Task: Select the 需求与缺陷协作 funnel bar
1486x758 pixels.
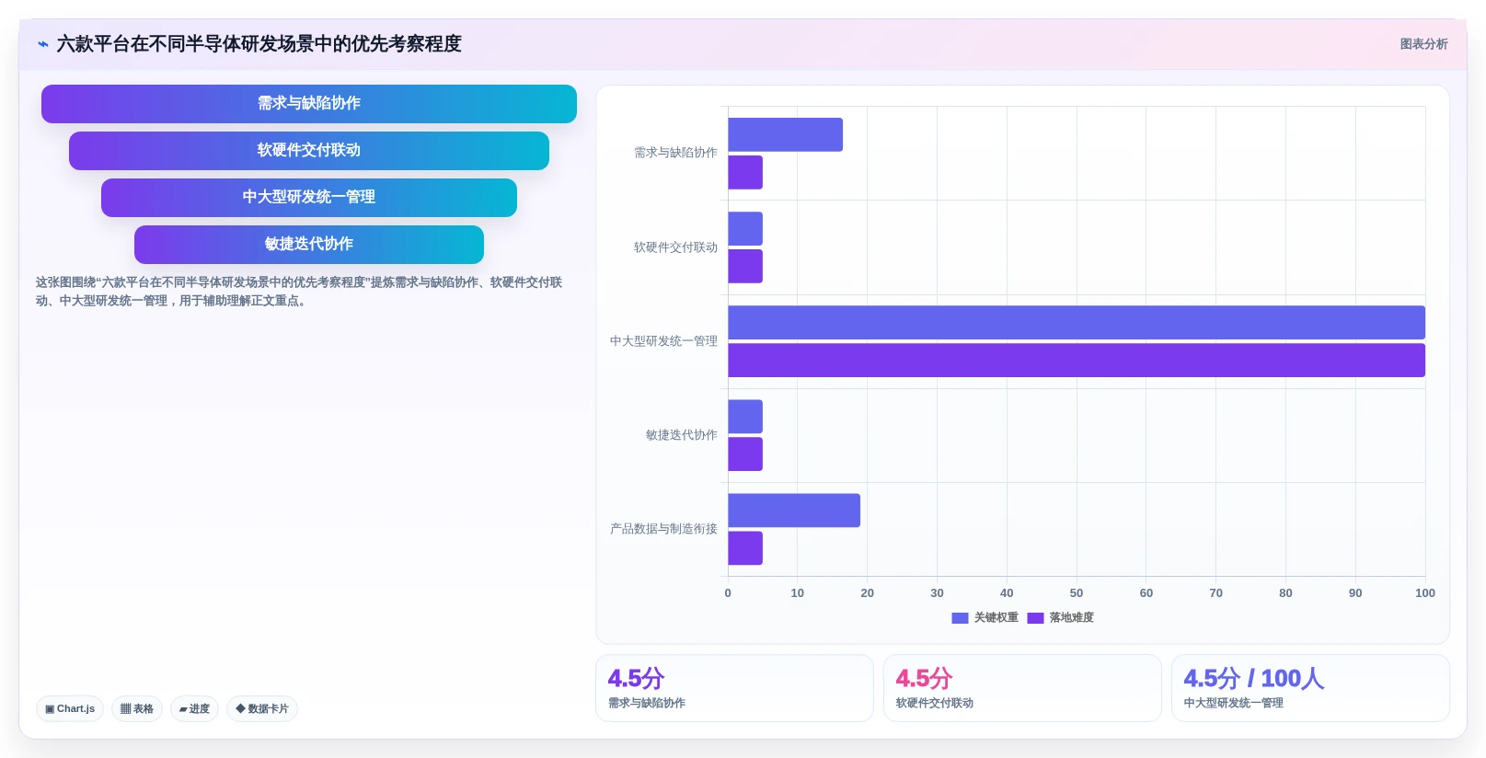Action: click(309, 104)
